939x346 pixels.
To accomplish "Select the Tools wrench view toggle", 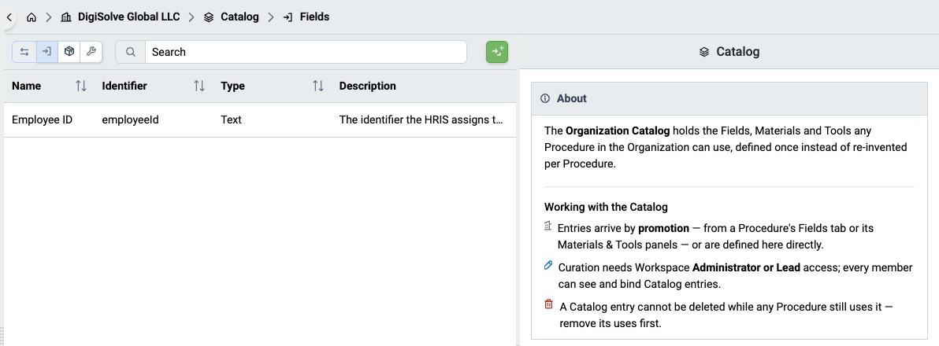I will pos(91,52).
